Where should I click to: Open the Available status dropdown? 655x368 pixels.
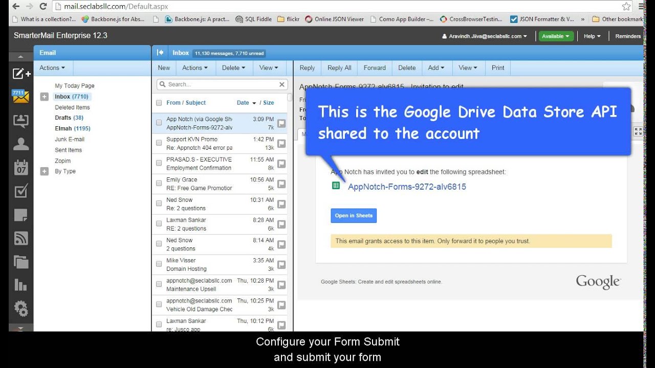pyautogui.click(x=556, y=36)
